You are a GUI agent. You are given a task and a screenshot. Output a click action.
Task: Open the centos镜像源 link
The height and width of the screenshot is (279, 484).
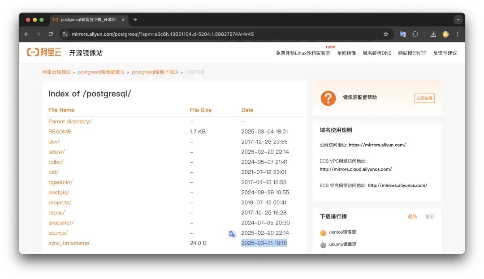click(x=342, y=232)
